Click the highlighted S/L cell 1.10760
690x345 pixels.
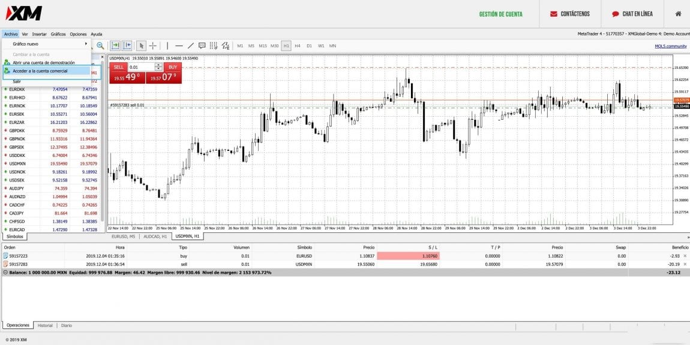pyautogui.click(x=408, y=256)
